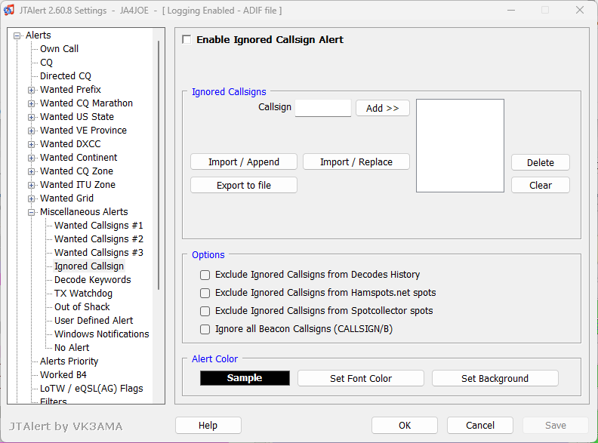Click Import / Replace button

click(356, 162)
